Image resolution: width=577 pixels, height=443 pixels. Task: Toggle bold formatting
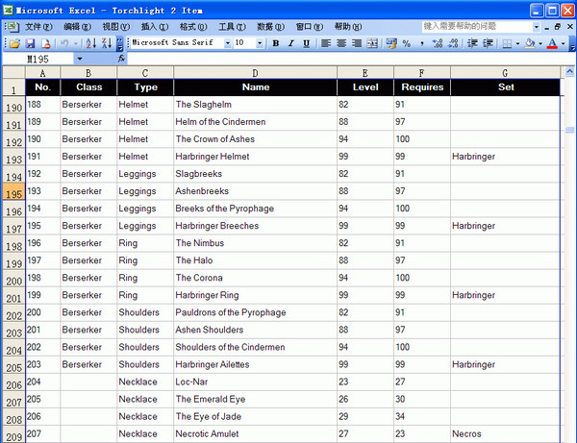click(x=276, y=43)
